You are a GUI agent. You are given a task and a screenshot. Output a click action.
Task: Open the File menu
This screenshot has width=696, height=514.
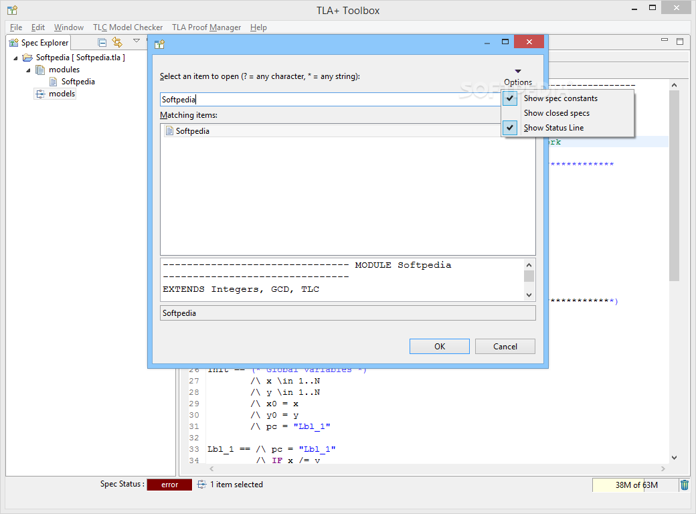16,27
